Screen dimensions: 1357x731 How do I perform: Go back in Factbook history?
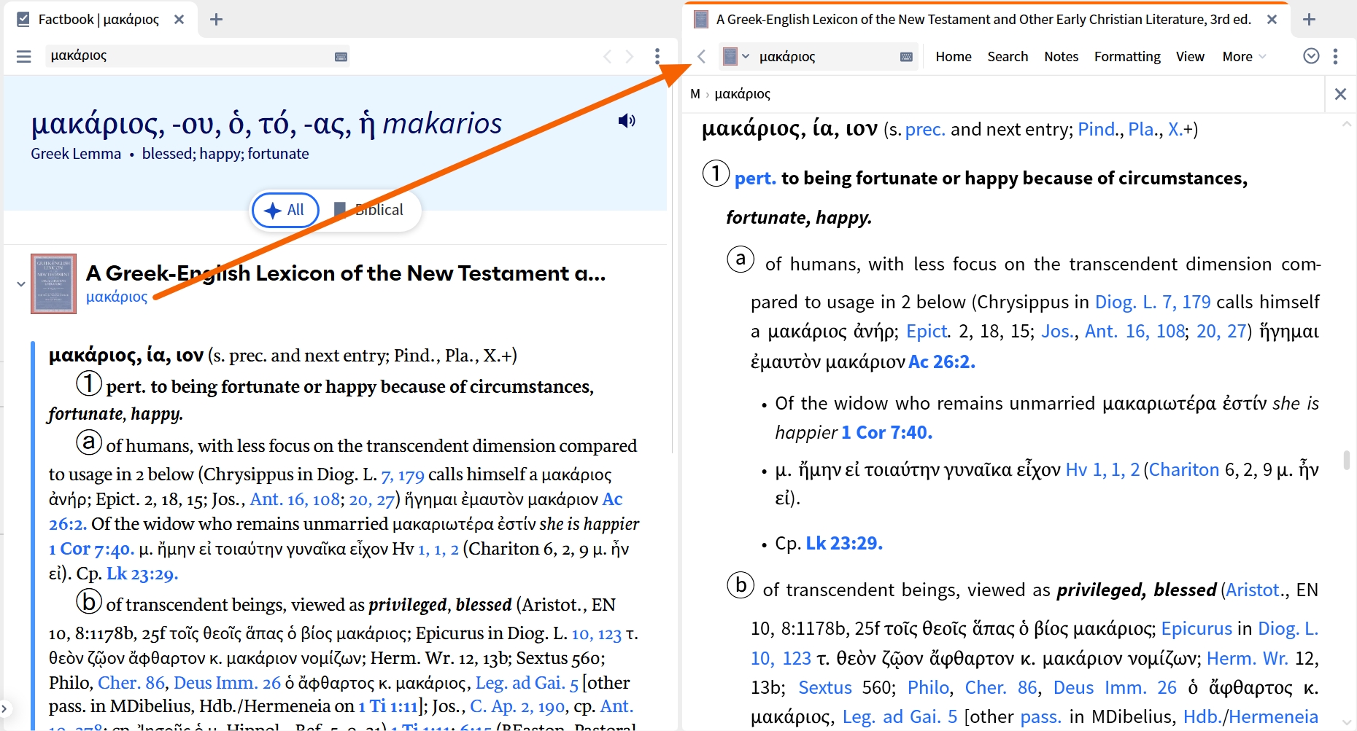[607, 56]
